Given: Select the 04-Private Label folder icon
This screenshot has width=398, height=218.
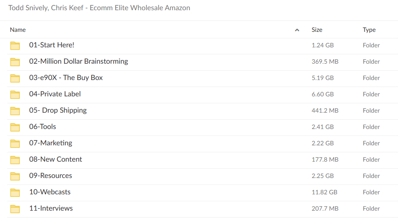Looking at the screenshot, I should tap(15, 94).
